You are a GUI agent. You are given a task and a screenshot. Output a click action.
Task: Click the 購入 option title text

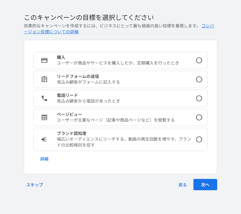pos(61,57)
